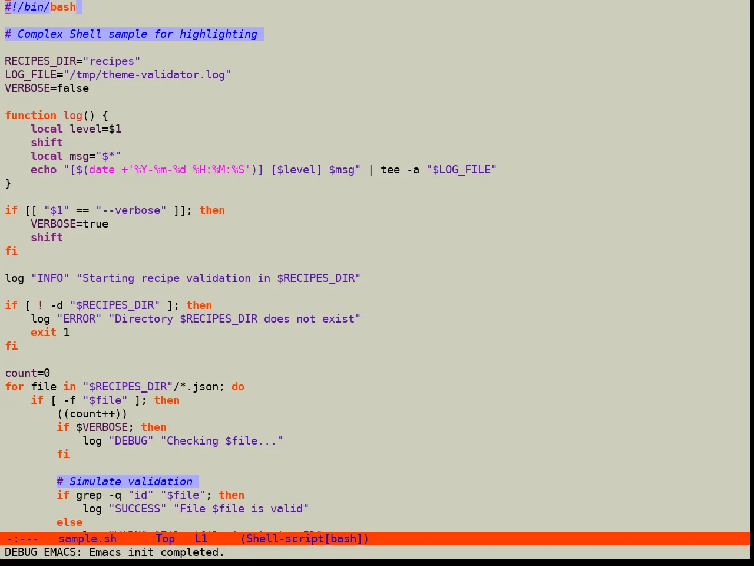Click the "/tmp/theme-validator.log" string
Viewport: 754px width, 566px height.
147,75
